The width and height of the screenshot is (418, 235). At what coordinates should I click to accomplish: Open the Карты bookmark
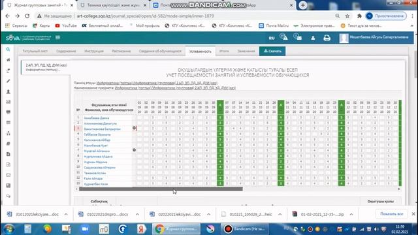point(41,26)
